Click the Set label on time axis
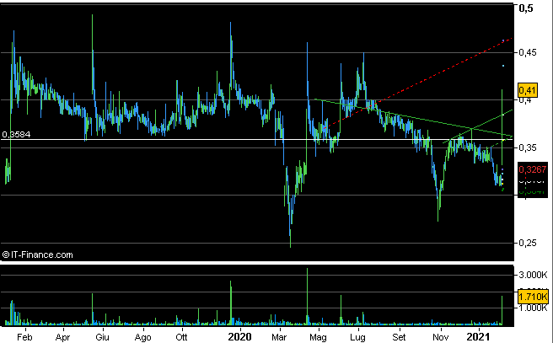The width and height of the screenshot is (553, 343). pyautogui.click(x=398, y=336)
